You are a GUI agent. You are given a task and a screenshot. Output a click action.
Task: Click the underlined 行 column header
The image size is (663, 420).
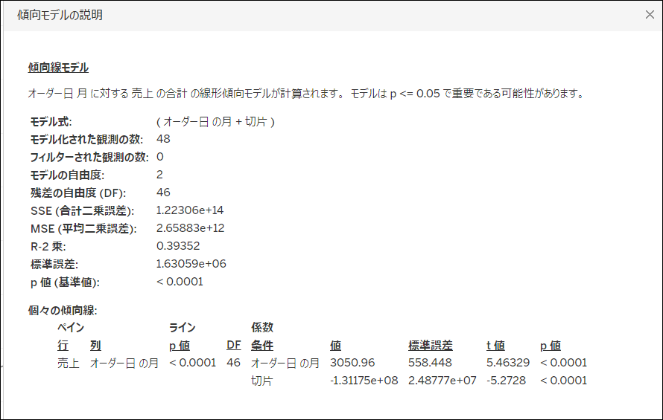coord(63,346)
